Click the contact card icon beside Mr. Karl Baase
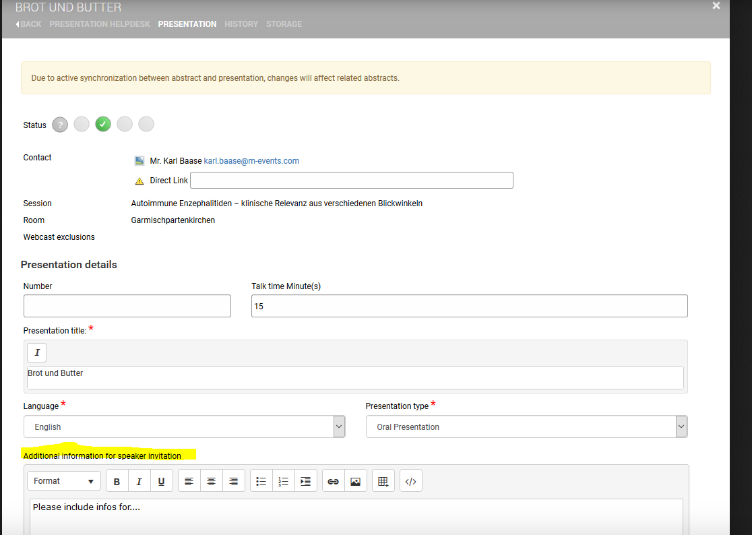 pos(139,160)
